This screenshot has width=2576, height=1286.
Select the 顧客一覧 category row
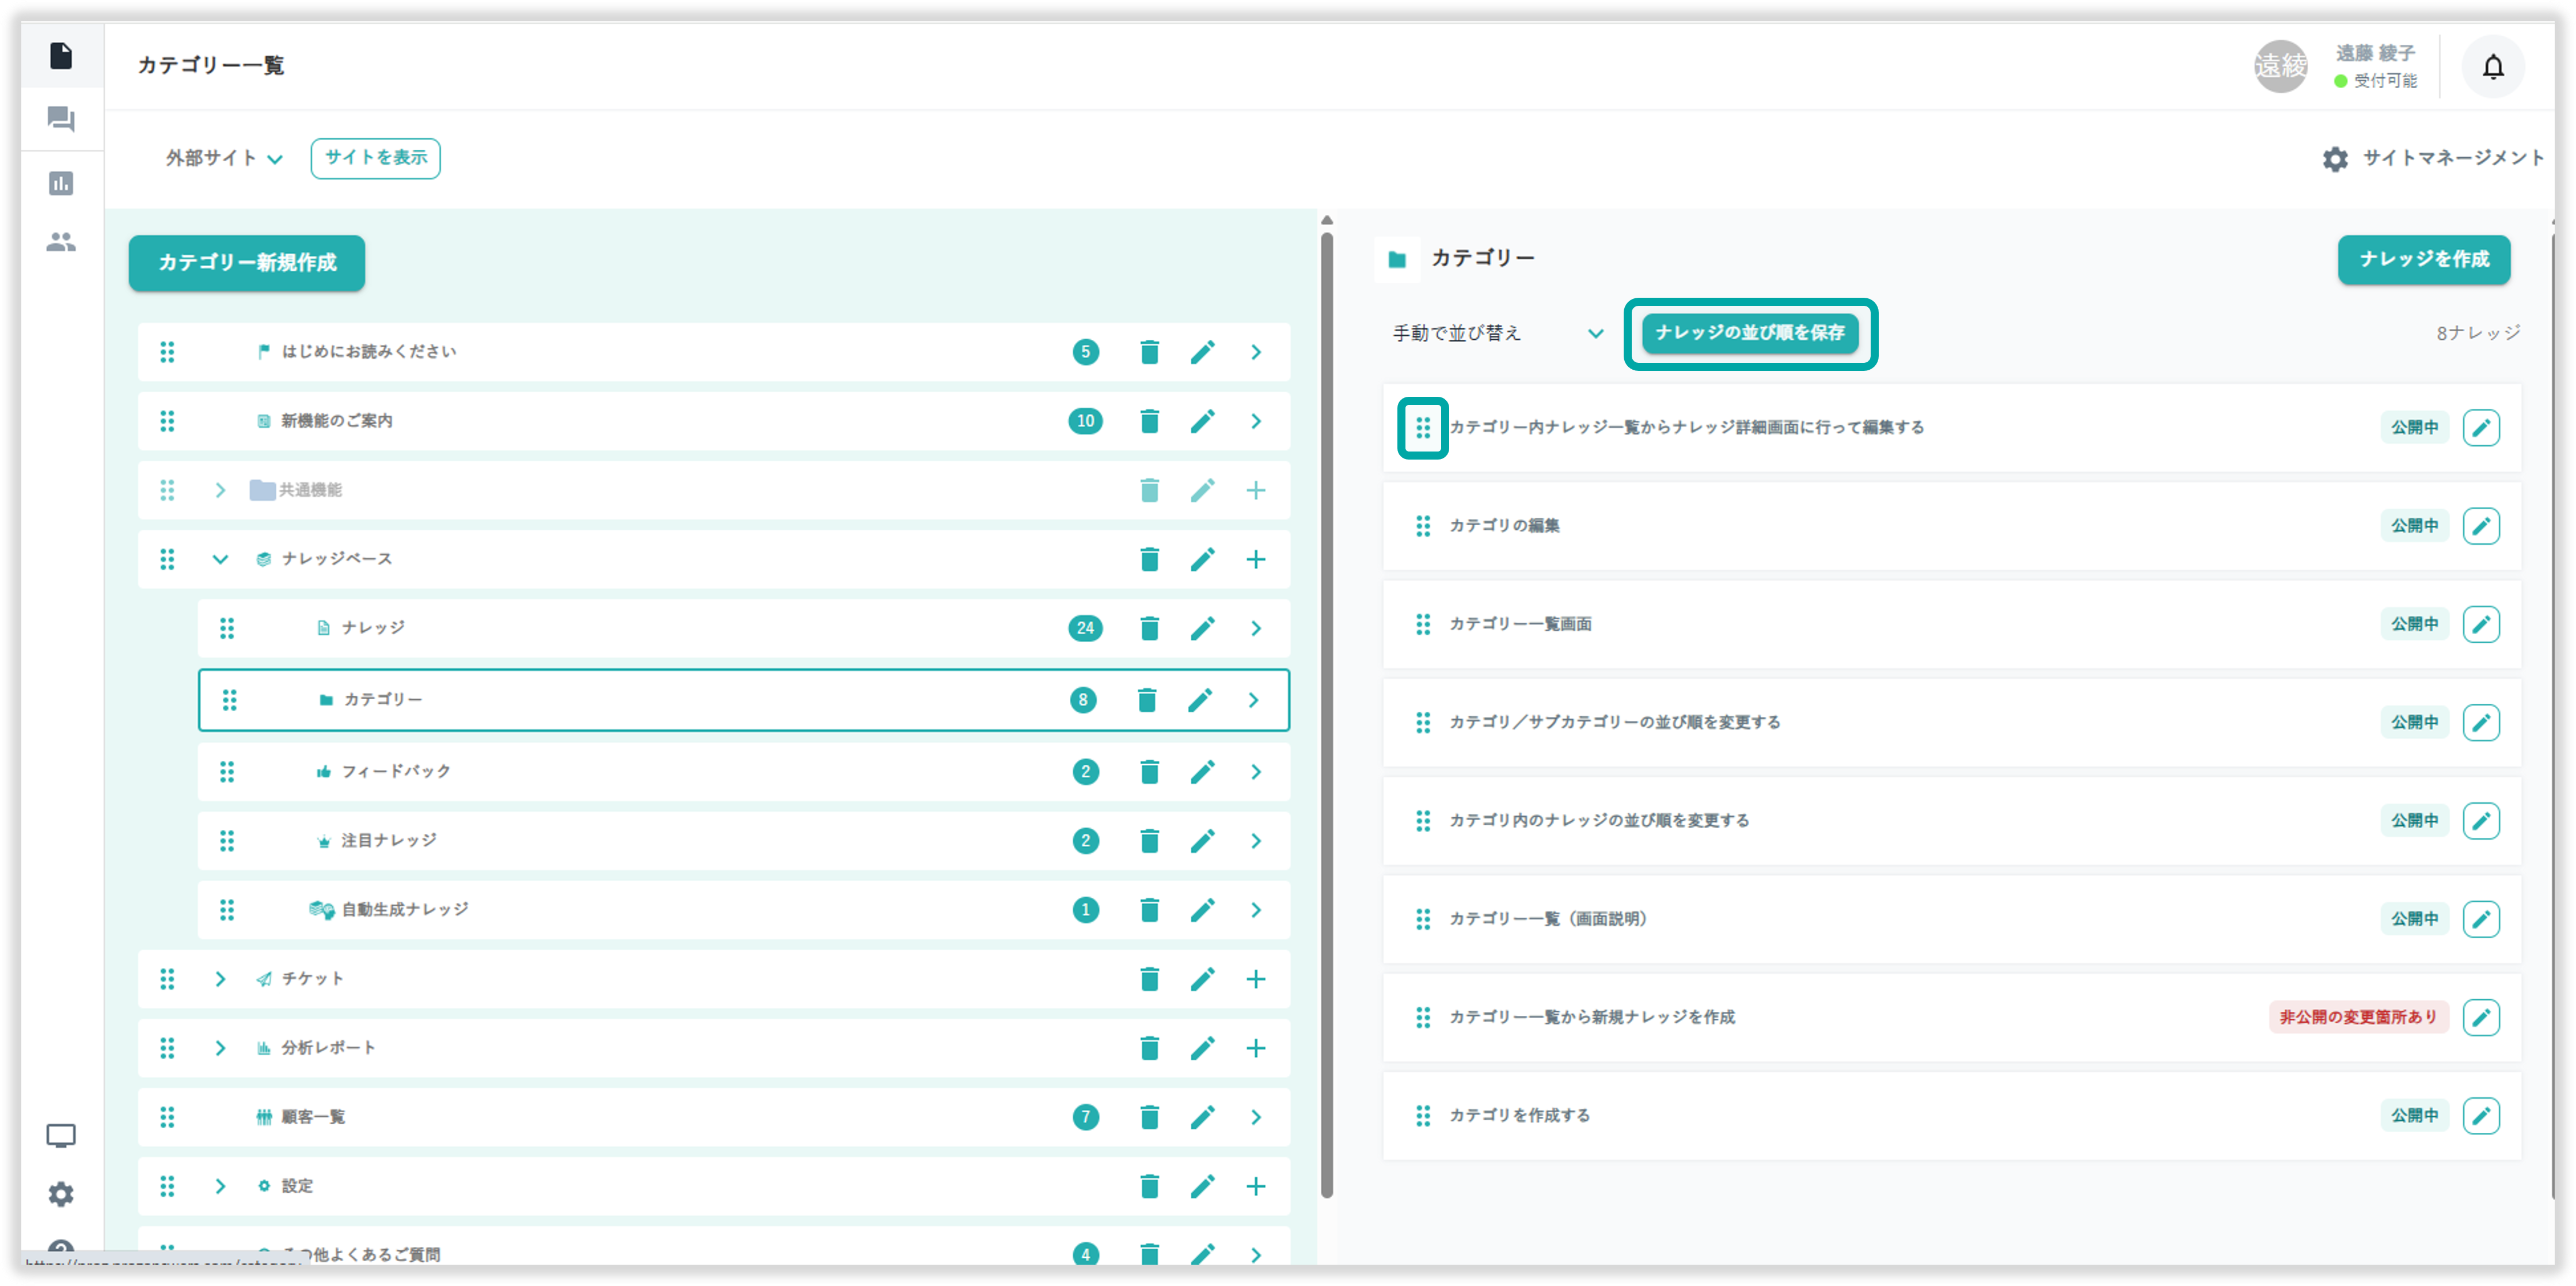coord(313,1117)
